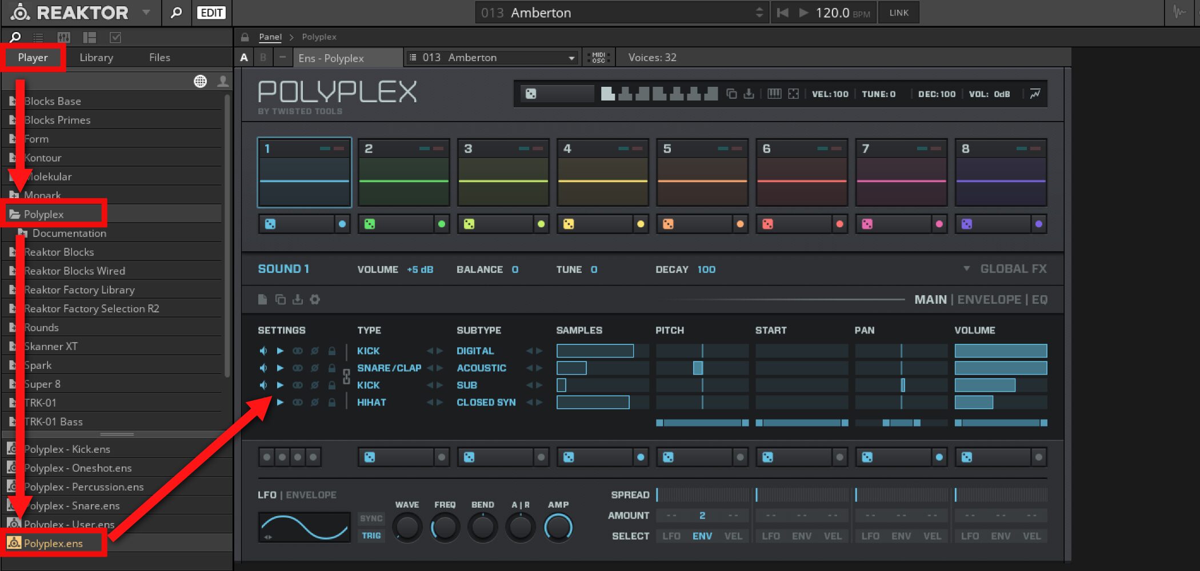Image resolution: width=1200 pixels, height=571 pixels.
Task: Open the Reaktor main menu dropdown arrow
Action: (146, 12)
